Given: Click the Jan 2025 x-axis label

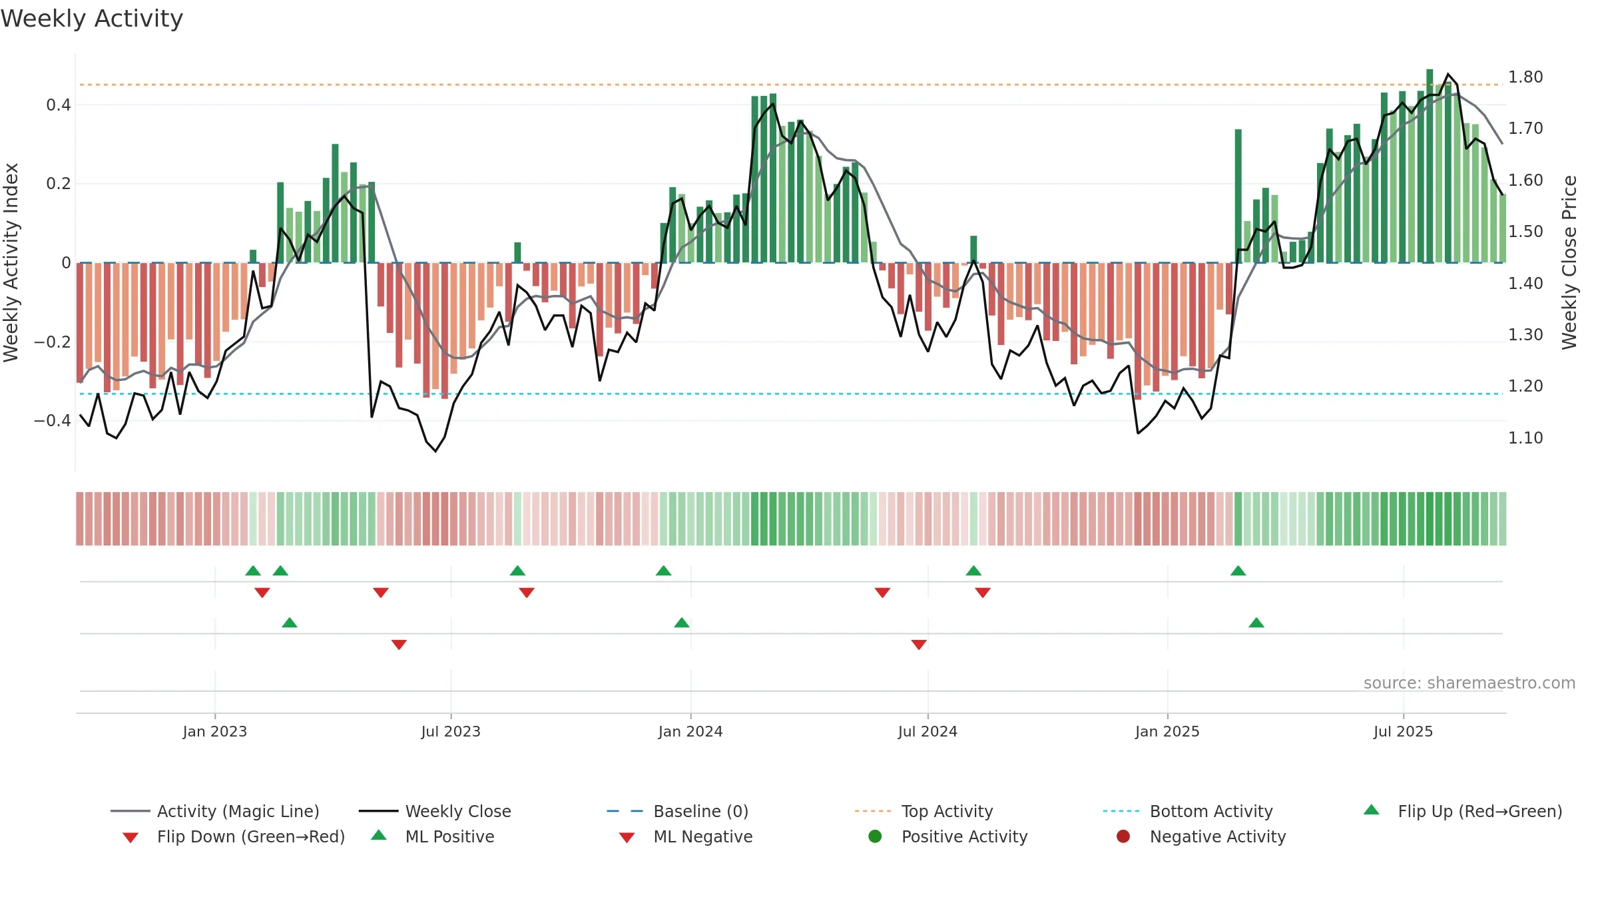Looking at the screenshot, I should [x=1167, y=731].
